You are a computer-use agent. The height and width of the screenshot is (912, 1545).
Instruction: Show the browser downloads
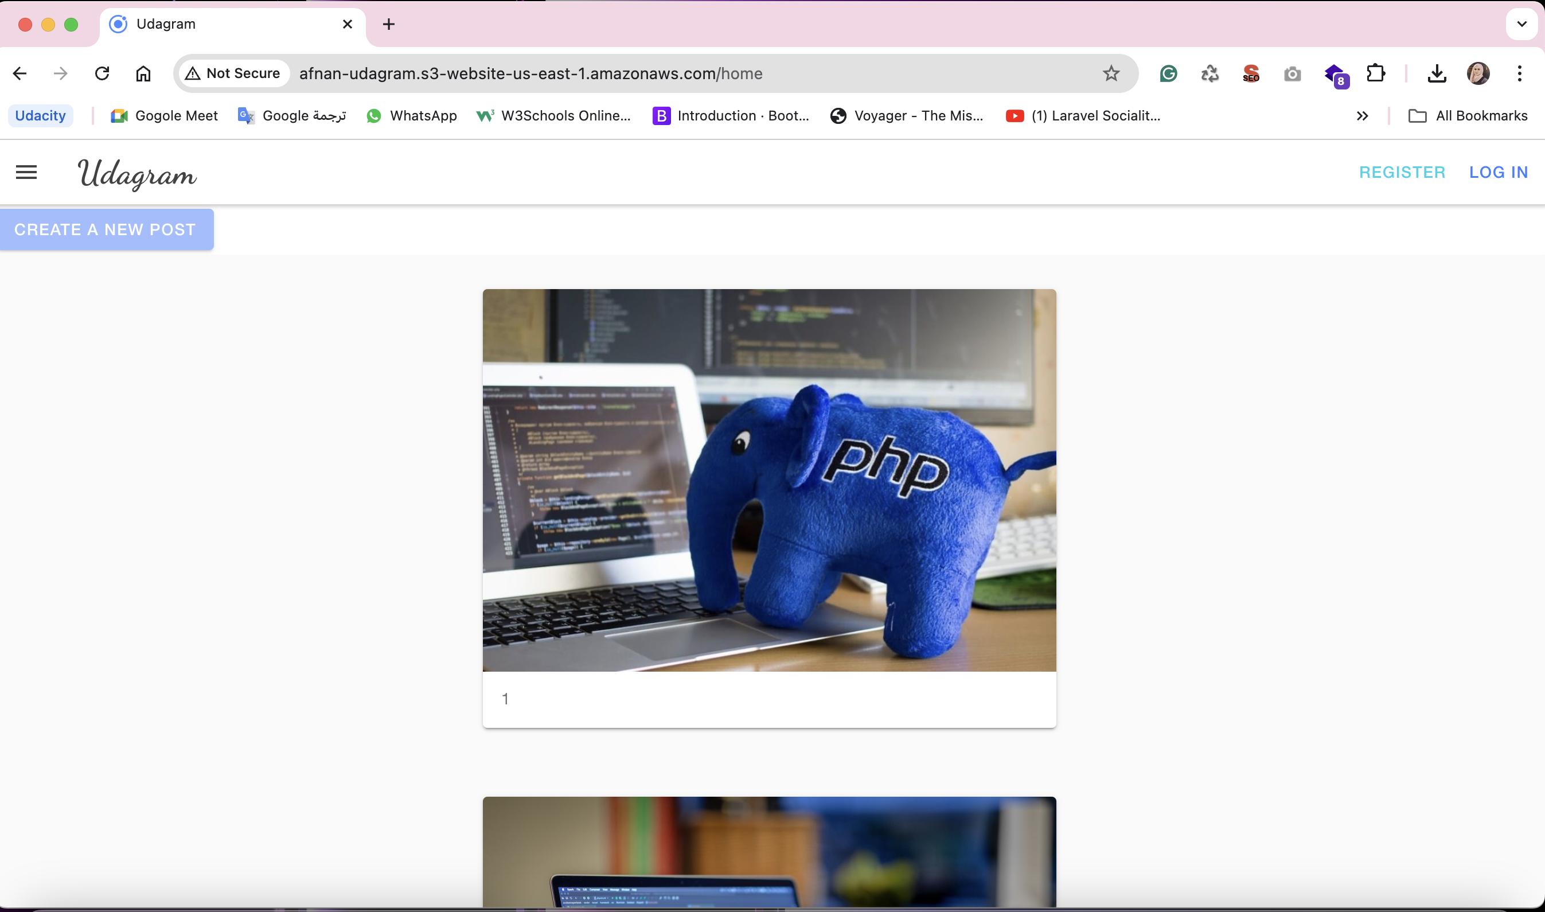(x=1436, y=74)
